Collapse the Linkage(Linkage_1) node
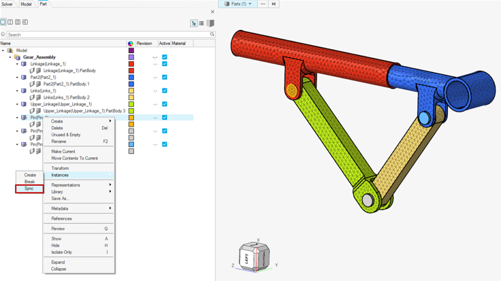The height and width of the screenshot is (281, 501). tap(17, 64)
